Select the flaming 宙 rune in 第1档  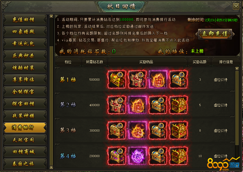click(x=158, y=80)
